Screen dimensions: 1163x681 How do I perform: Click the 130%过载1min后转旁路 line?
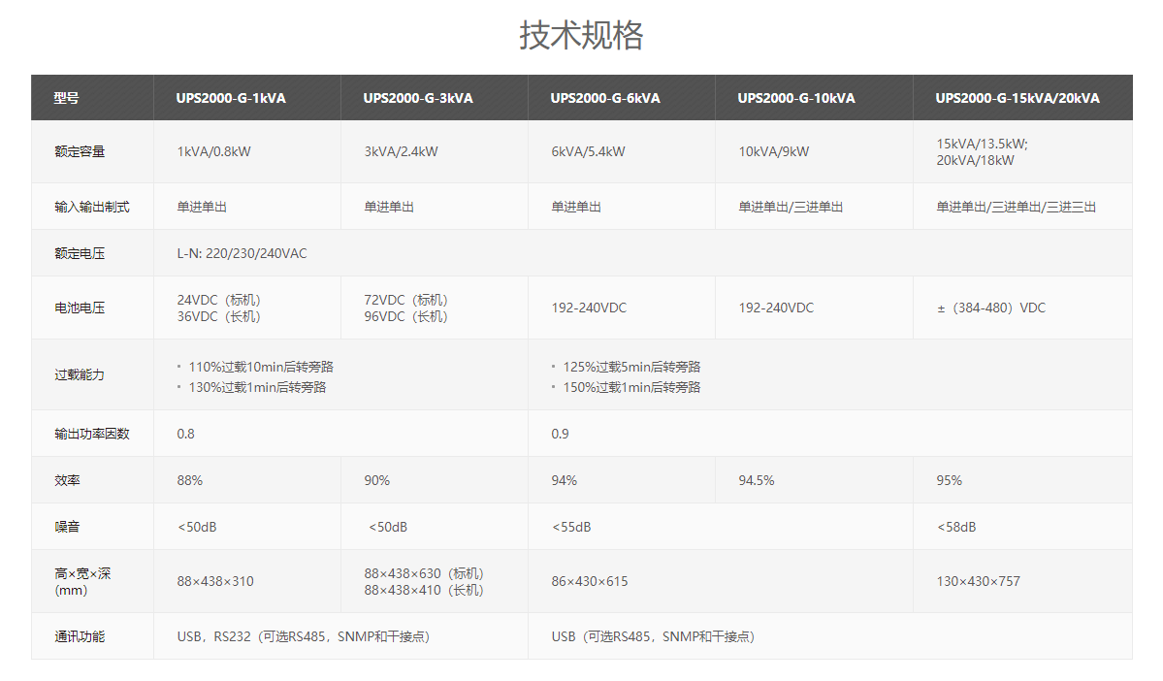coord(257,387)
